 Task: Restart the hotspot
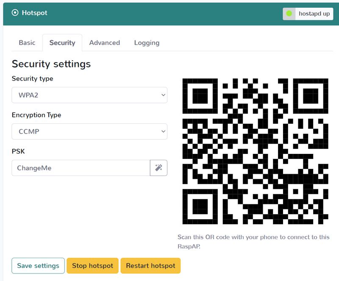click(150, 266)
